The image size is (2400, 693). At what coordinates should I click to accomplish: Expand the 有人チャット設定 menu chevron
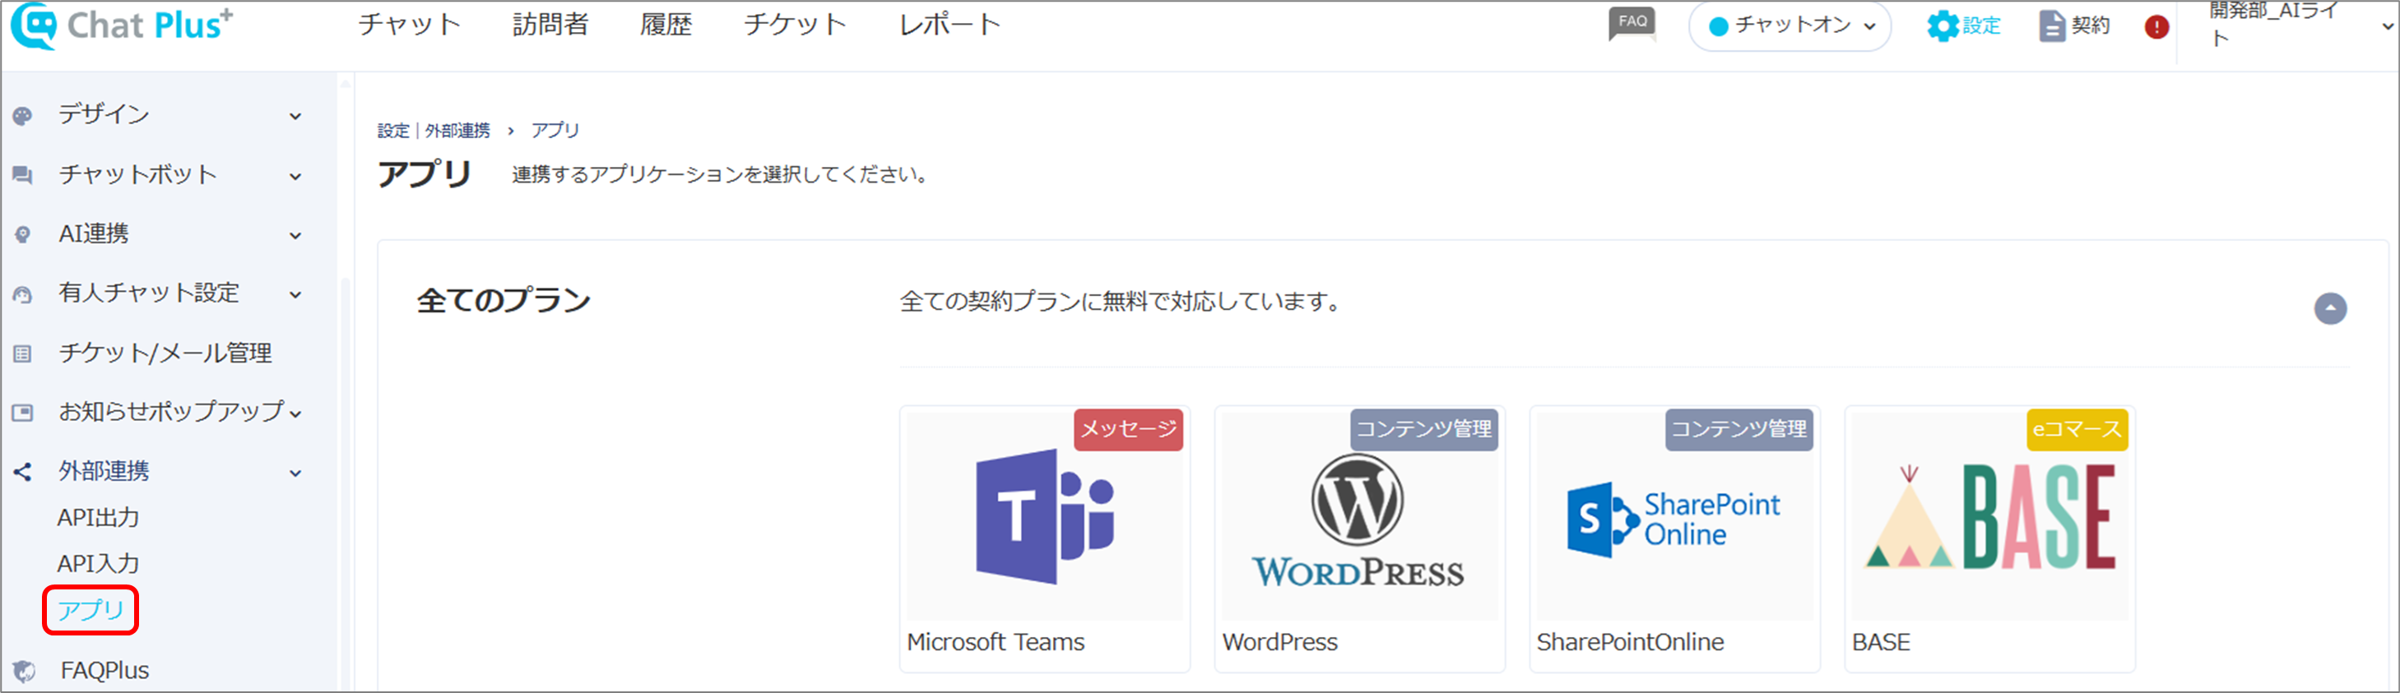coord(295,295)
